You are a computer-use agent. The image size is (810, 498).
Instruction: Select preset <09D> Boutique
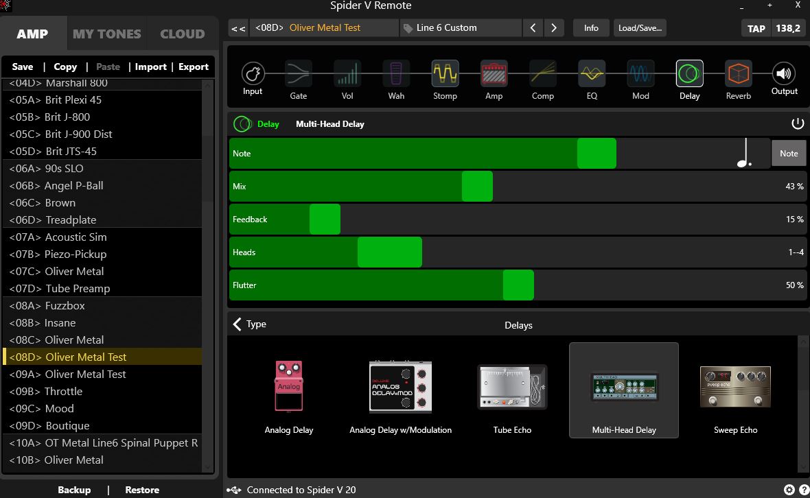(x=102, y=426)
